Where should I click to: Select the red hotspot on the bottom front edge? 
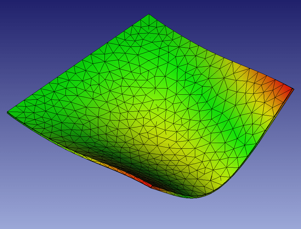tap(145, 183)
